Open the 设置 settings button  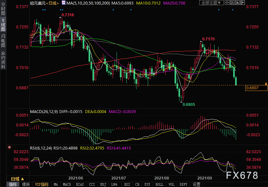(x=197, y=184)
